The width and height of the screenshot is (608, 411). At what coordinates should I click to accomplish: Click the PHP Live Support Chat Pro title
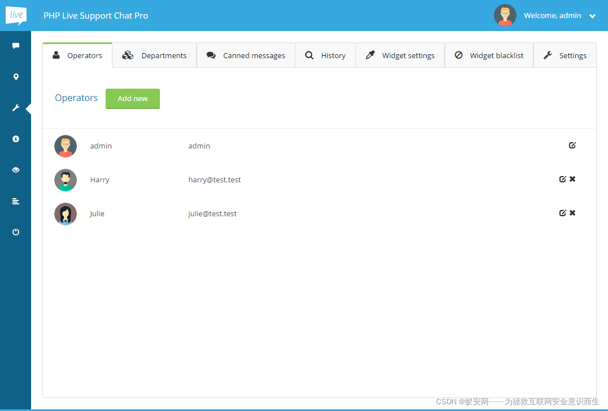[x=95, y=15]
